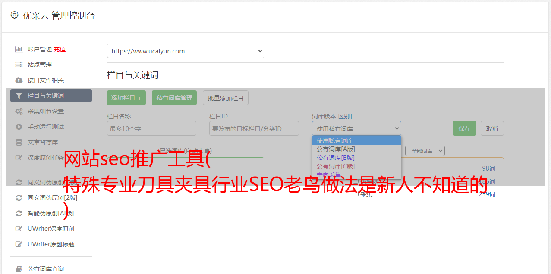Open the 全部词库 filter dropdown
Image resolution: width=551 pixels, height=274 pixels.
[x=425, y=151]
